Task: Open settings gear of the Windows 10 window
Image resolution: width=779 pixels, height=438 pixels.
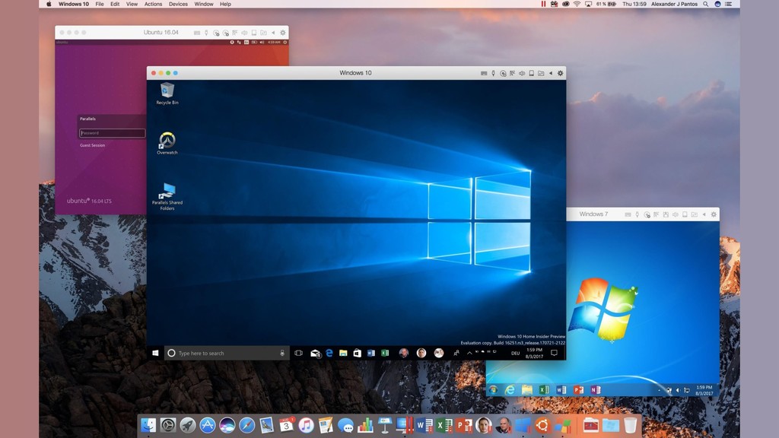Action: coord(561,73)
